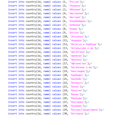Click 'Антигуа и Барбуда' string
The image size is (116, 116).
tap(84, 44)
